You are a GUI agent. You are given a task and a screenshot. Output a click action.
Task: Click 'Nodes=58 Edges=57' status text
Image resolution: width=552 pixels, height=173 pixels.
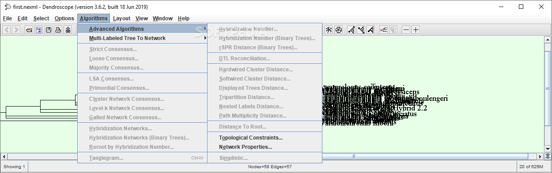(270, 167)
